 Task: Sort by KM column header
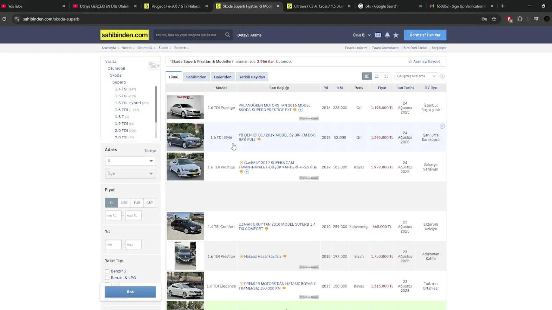point(340,88)
